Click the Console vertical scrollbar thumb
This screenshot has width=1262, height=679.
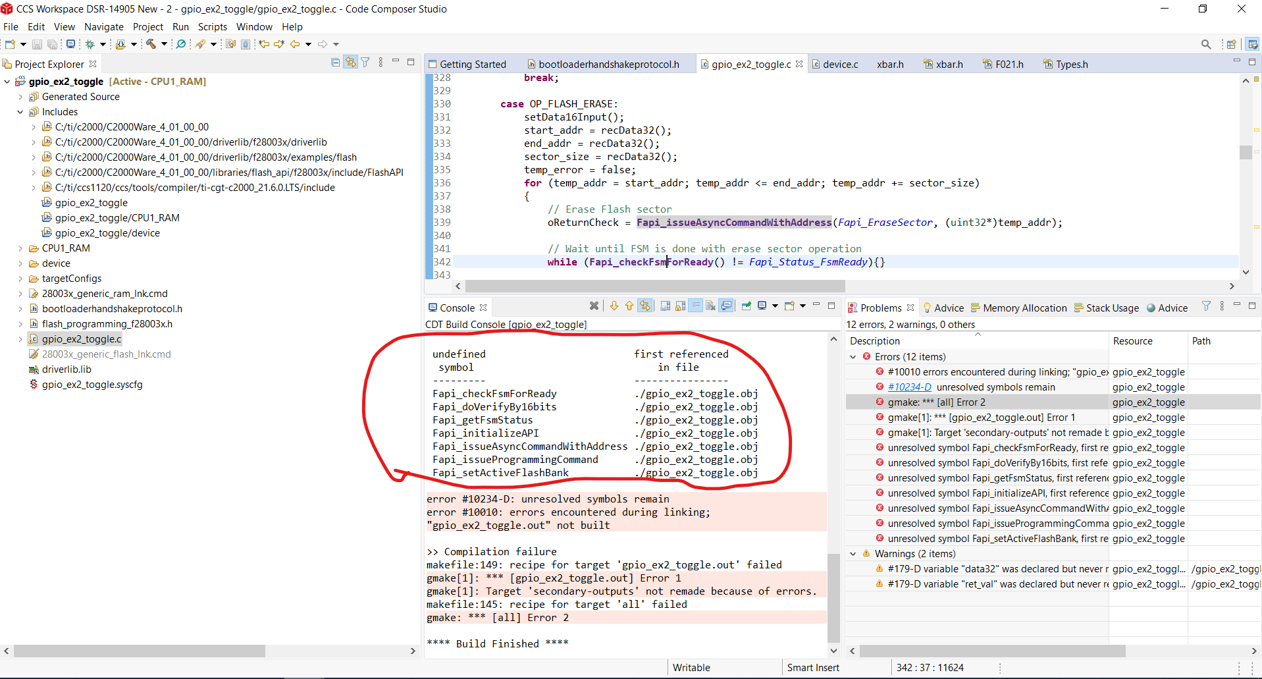[833, 597]
